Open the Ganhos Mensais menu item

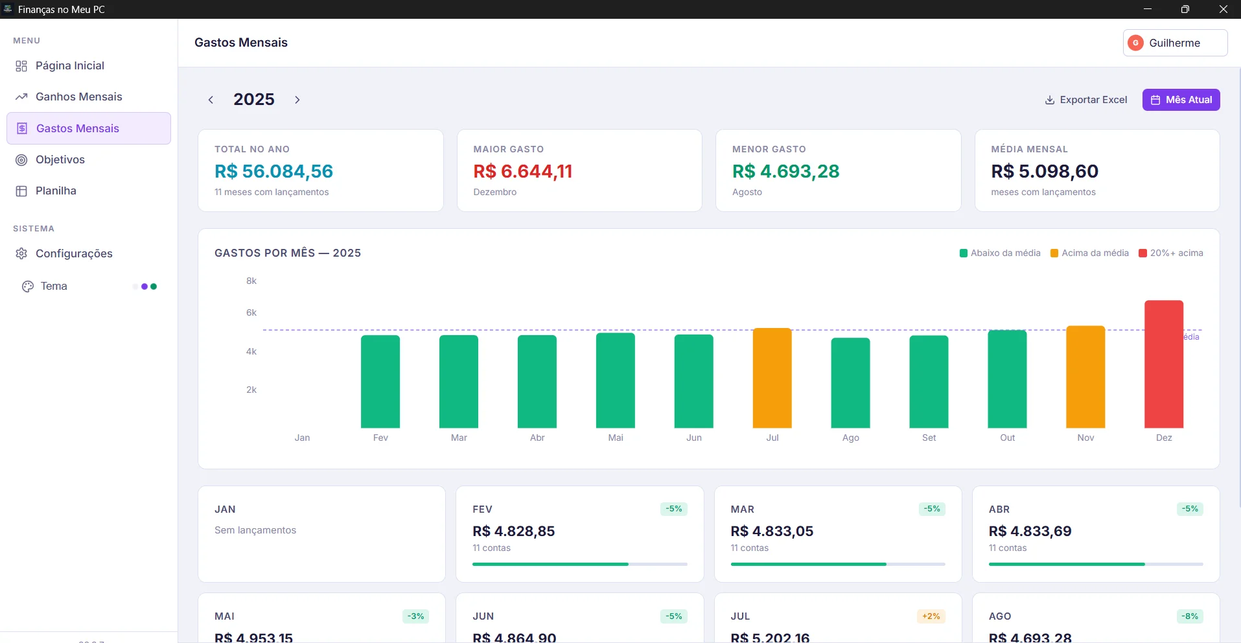[79, 97]
